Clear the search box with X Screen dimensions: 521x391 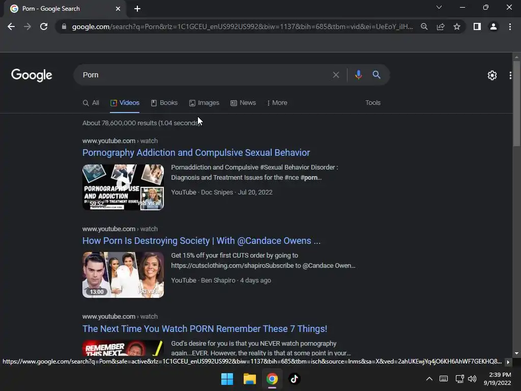[336, 75]
